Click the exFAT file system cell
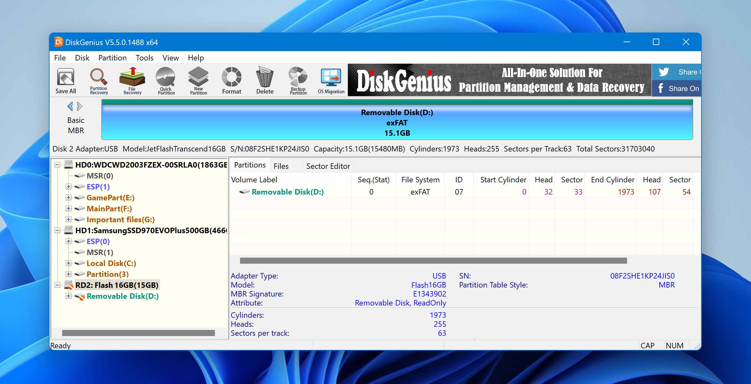Viewport: 751px width, 384px height. tap(420, 192)
